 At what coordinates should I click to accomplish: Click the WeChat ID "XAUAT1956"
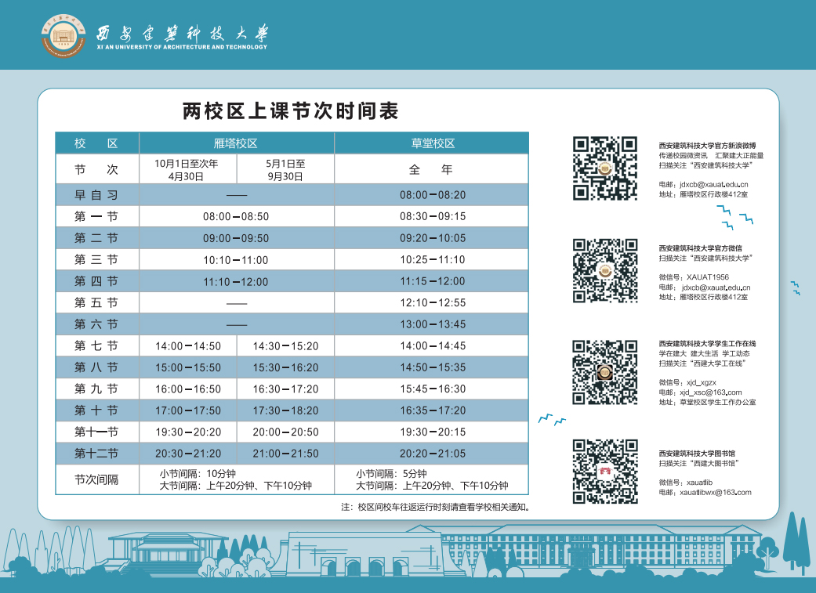(708, 277)
